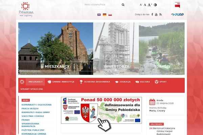The image size is (203, 135).
Task: Open Komunikacja Gminna sidebar link
Action: pyautogui.click(x=34, y=134)
